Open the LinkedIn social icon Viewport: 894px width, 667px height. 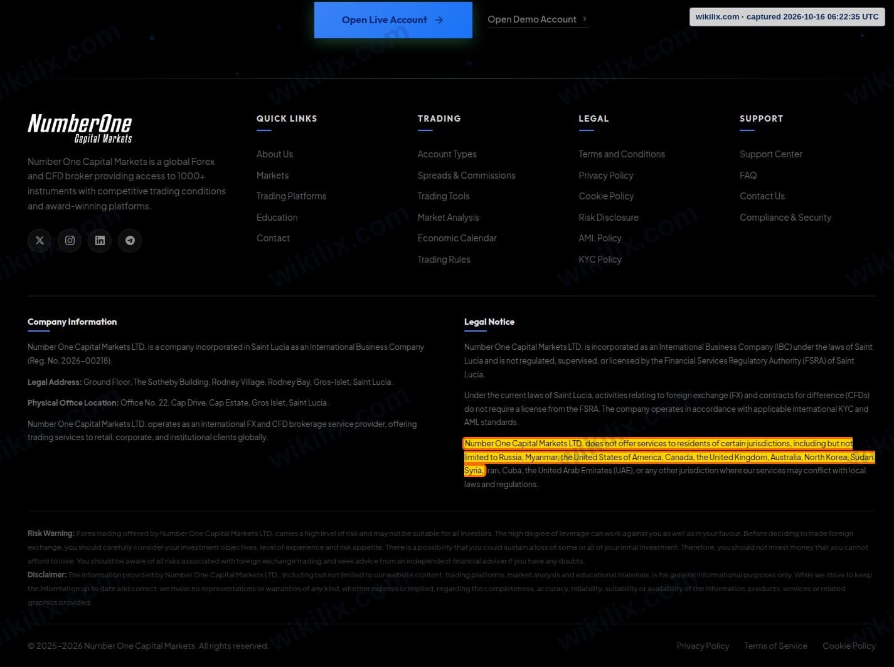(100, 240)
